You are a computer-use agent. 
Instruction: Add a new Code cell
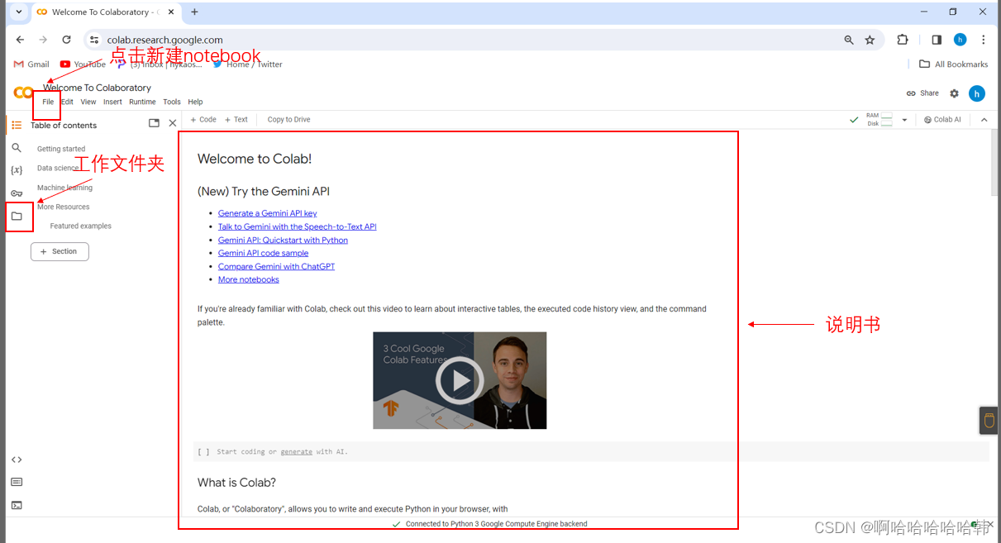pos(203,120)
